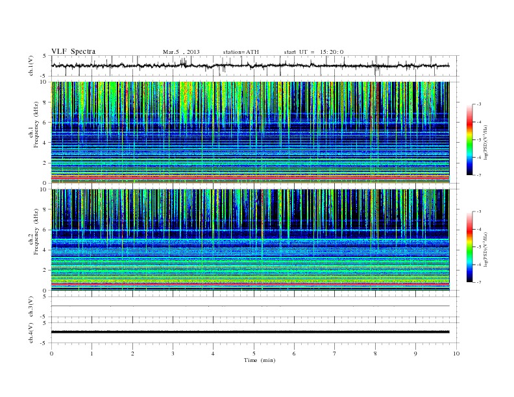Click tick label "9" on time axis

click(415, 354)
